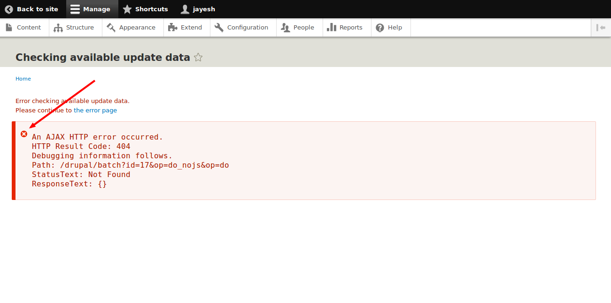Go to the Appearance section
The width and height of the screenshot is (611, 303).
(x=131, y=28)
